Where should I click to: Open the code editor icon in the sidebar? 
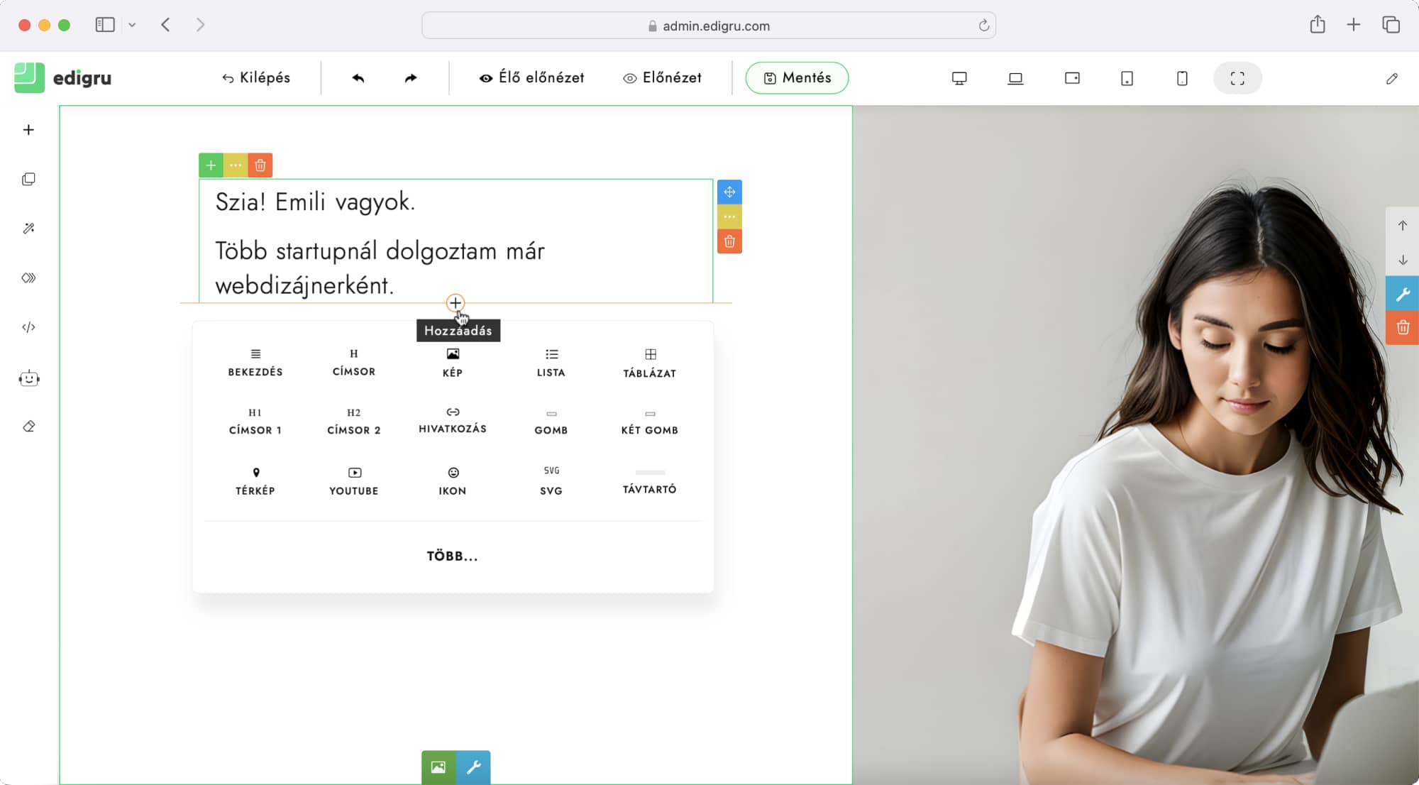tap(28, 327)
